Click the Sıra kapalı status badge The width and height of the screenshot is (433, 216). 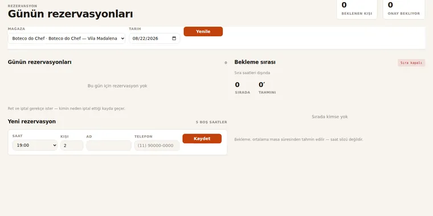[411, 63]
